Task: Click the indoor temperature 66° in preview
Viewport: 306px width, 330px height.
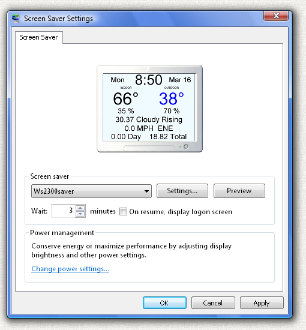Action: pyautogui.click(x=125, y=98)
